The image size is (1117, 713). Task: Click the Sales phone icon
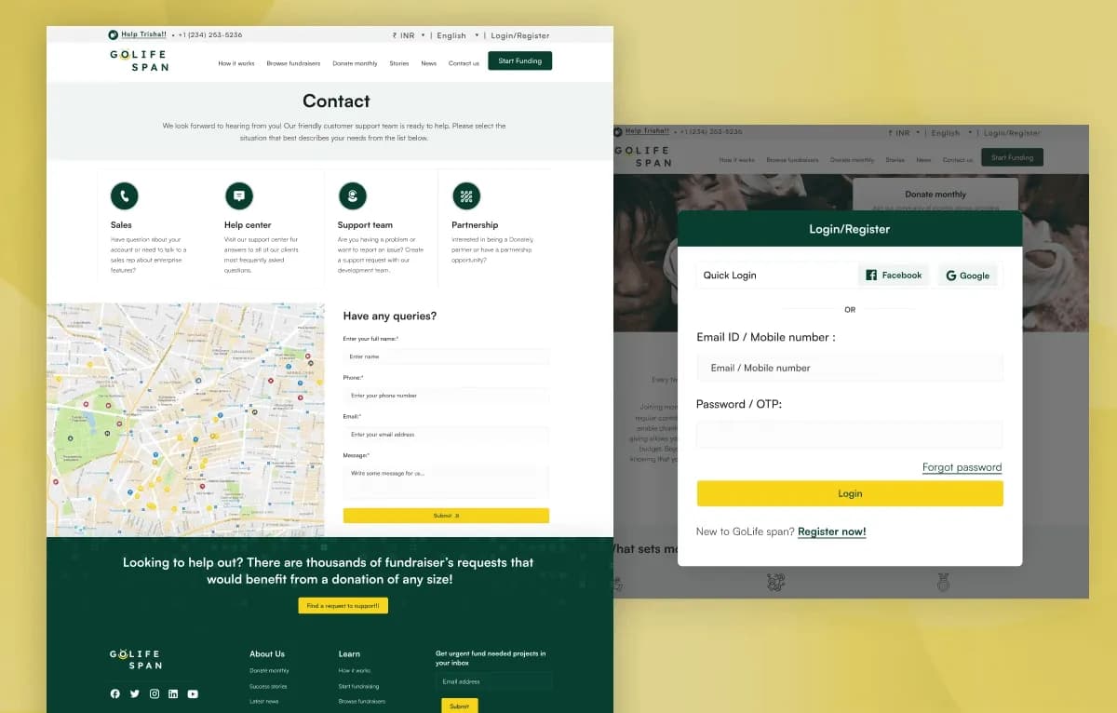[124, 195]
